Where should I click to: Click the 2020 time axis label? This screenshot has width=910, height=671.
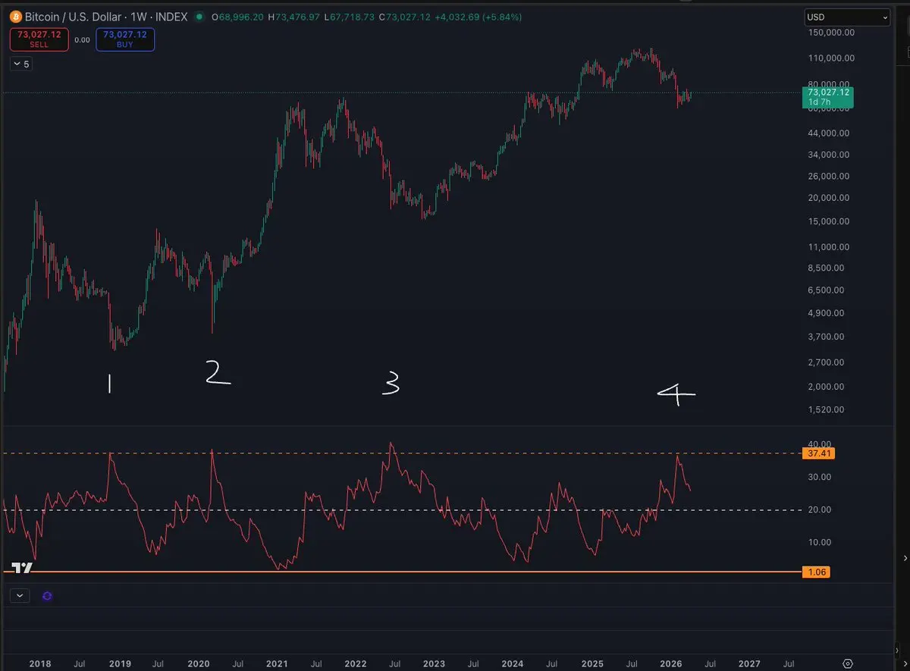(198, 663)
